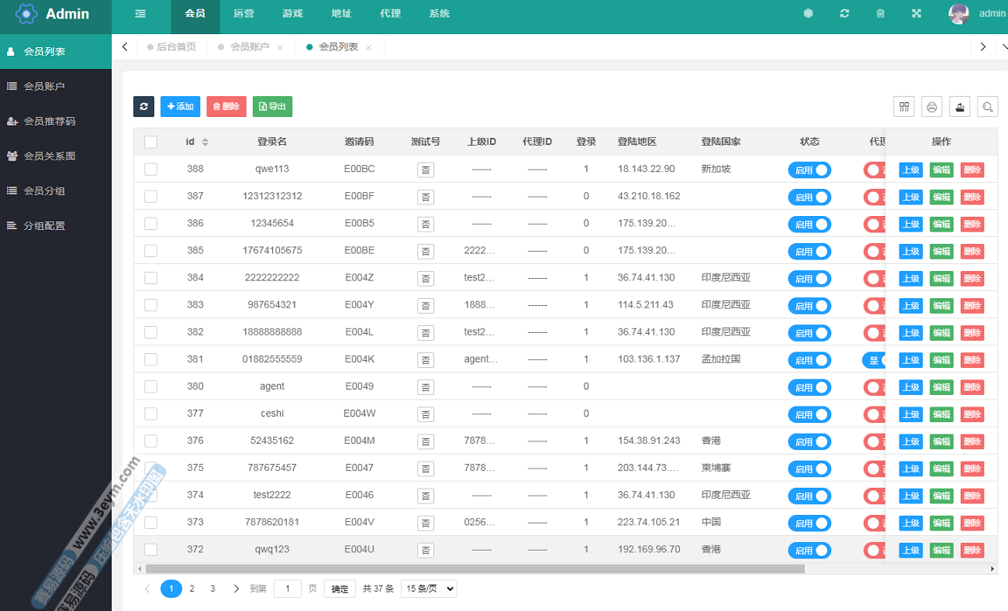This screenshot has height=611, width=1008.
Task: Collapse the sidebar with the hamburger icon
Action: (x=140, y=13)
